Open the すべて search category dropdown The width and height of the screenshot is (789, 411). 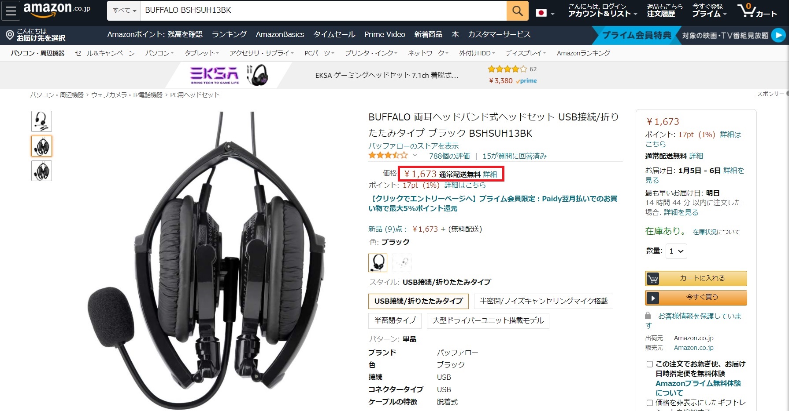point(124,11)
